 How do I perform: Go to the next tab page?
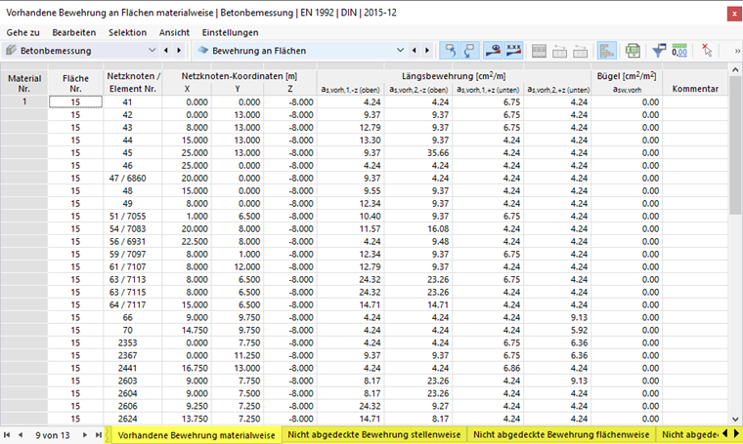pyautogui.click(x=85, y=435)
